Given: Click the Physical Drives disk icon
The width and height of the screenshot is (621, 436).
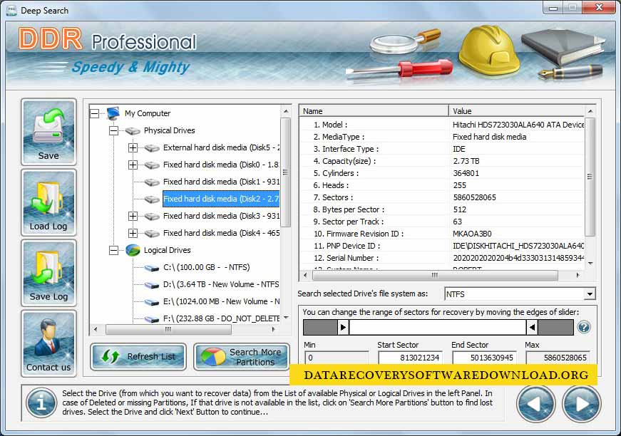Looking at the screenshot, I should [x=133, y=130].
